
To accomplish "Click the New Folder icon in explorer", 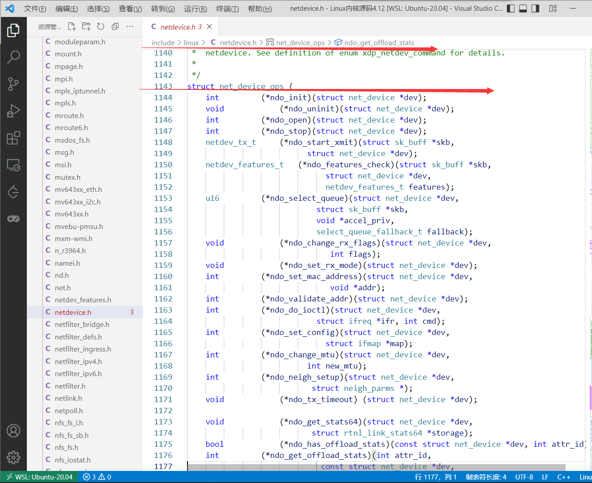I will (x=86, y=26).
